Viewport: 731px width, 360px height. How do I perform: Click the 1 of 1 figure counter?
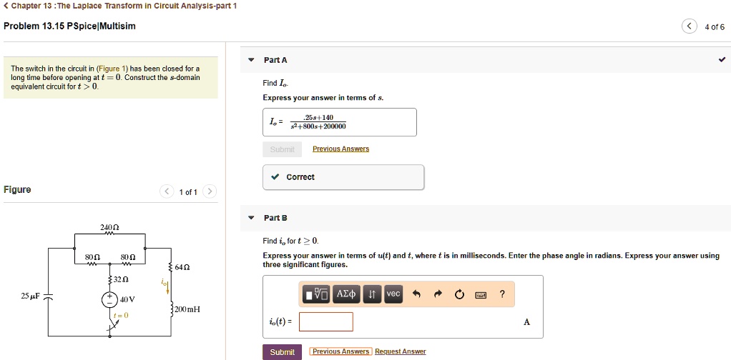tap(188, 192)
